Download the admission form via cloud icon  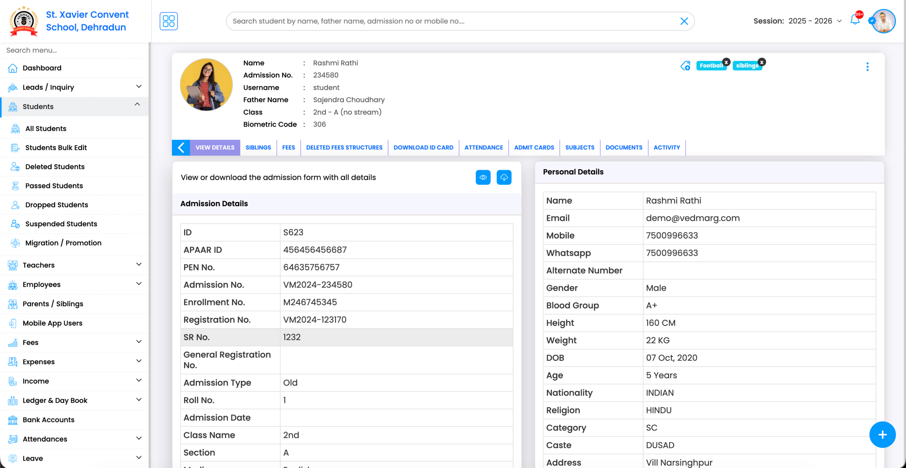504,177
